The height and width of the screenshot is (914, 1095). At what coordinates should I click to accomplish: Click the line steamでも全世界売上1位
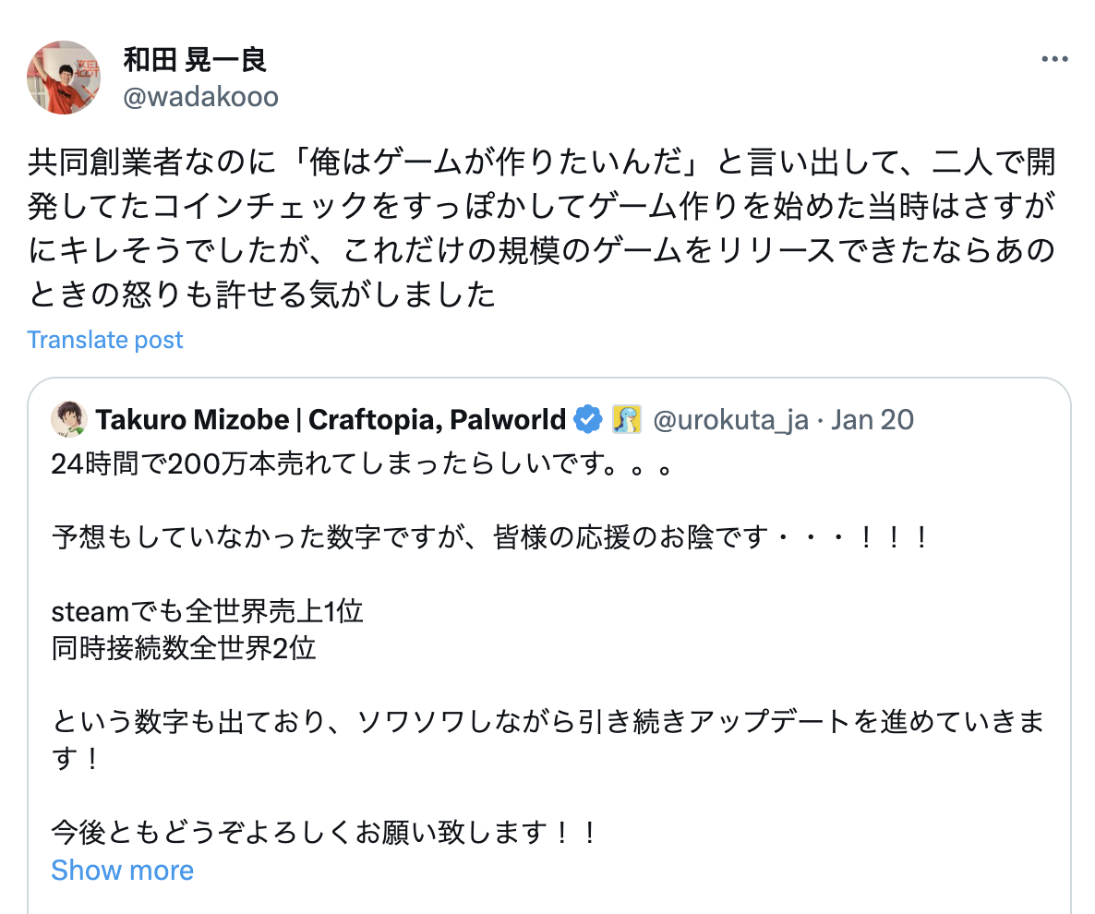pos(208,611)
